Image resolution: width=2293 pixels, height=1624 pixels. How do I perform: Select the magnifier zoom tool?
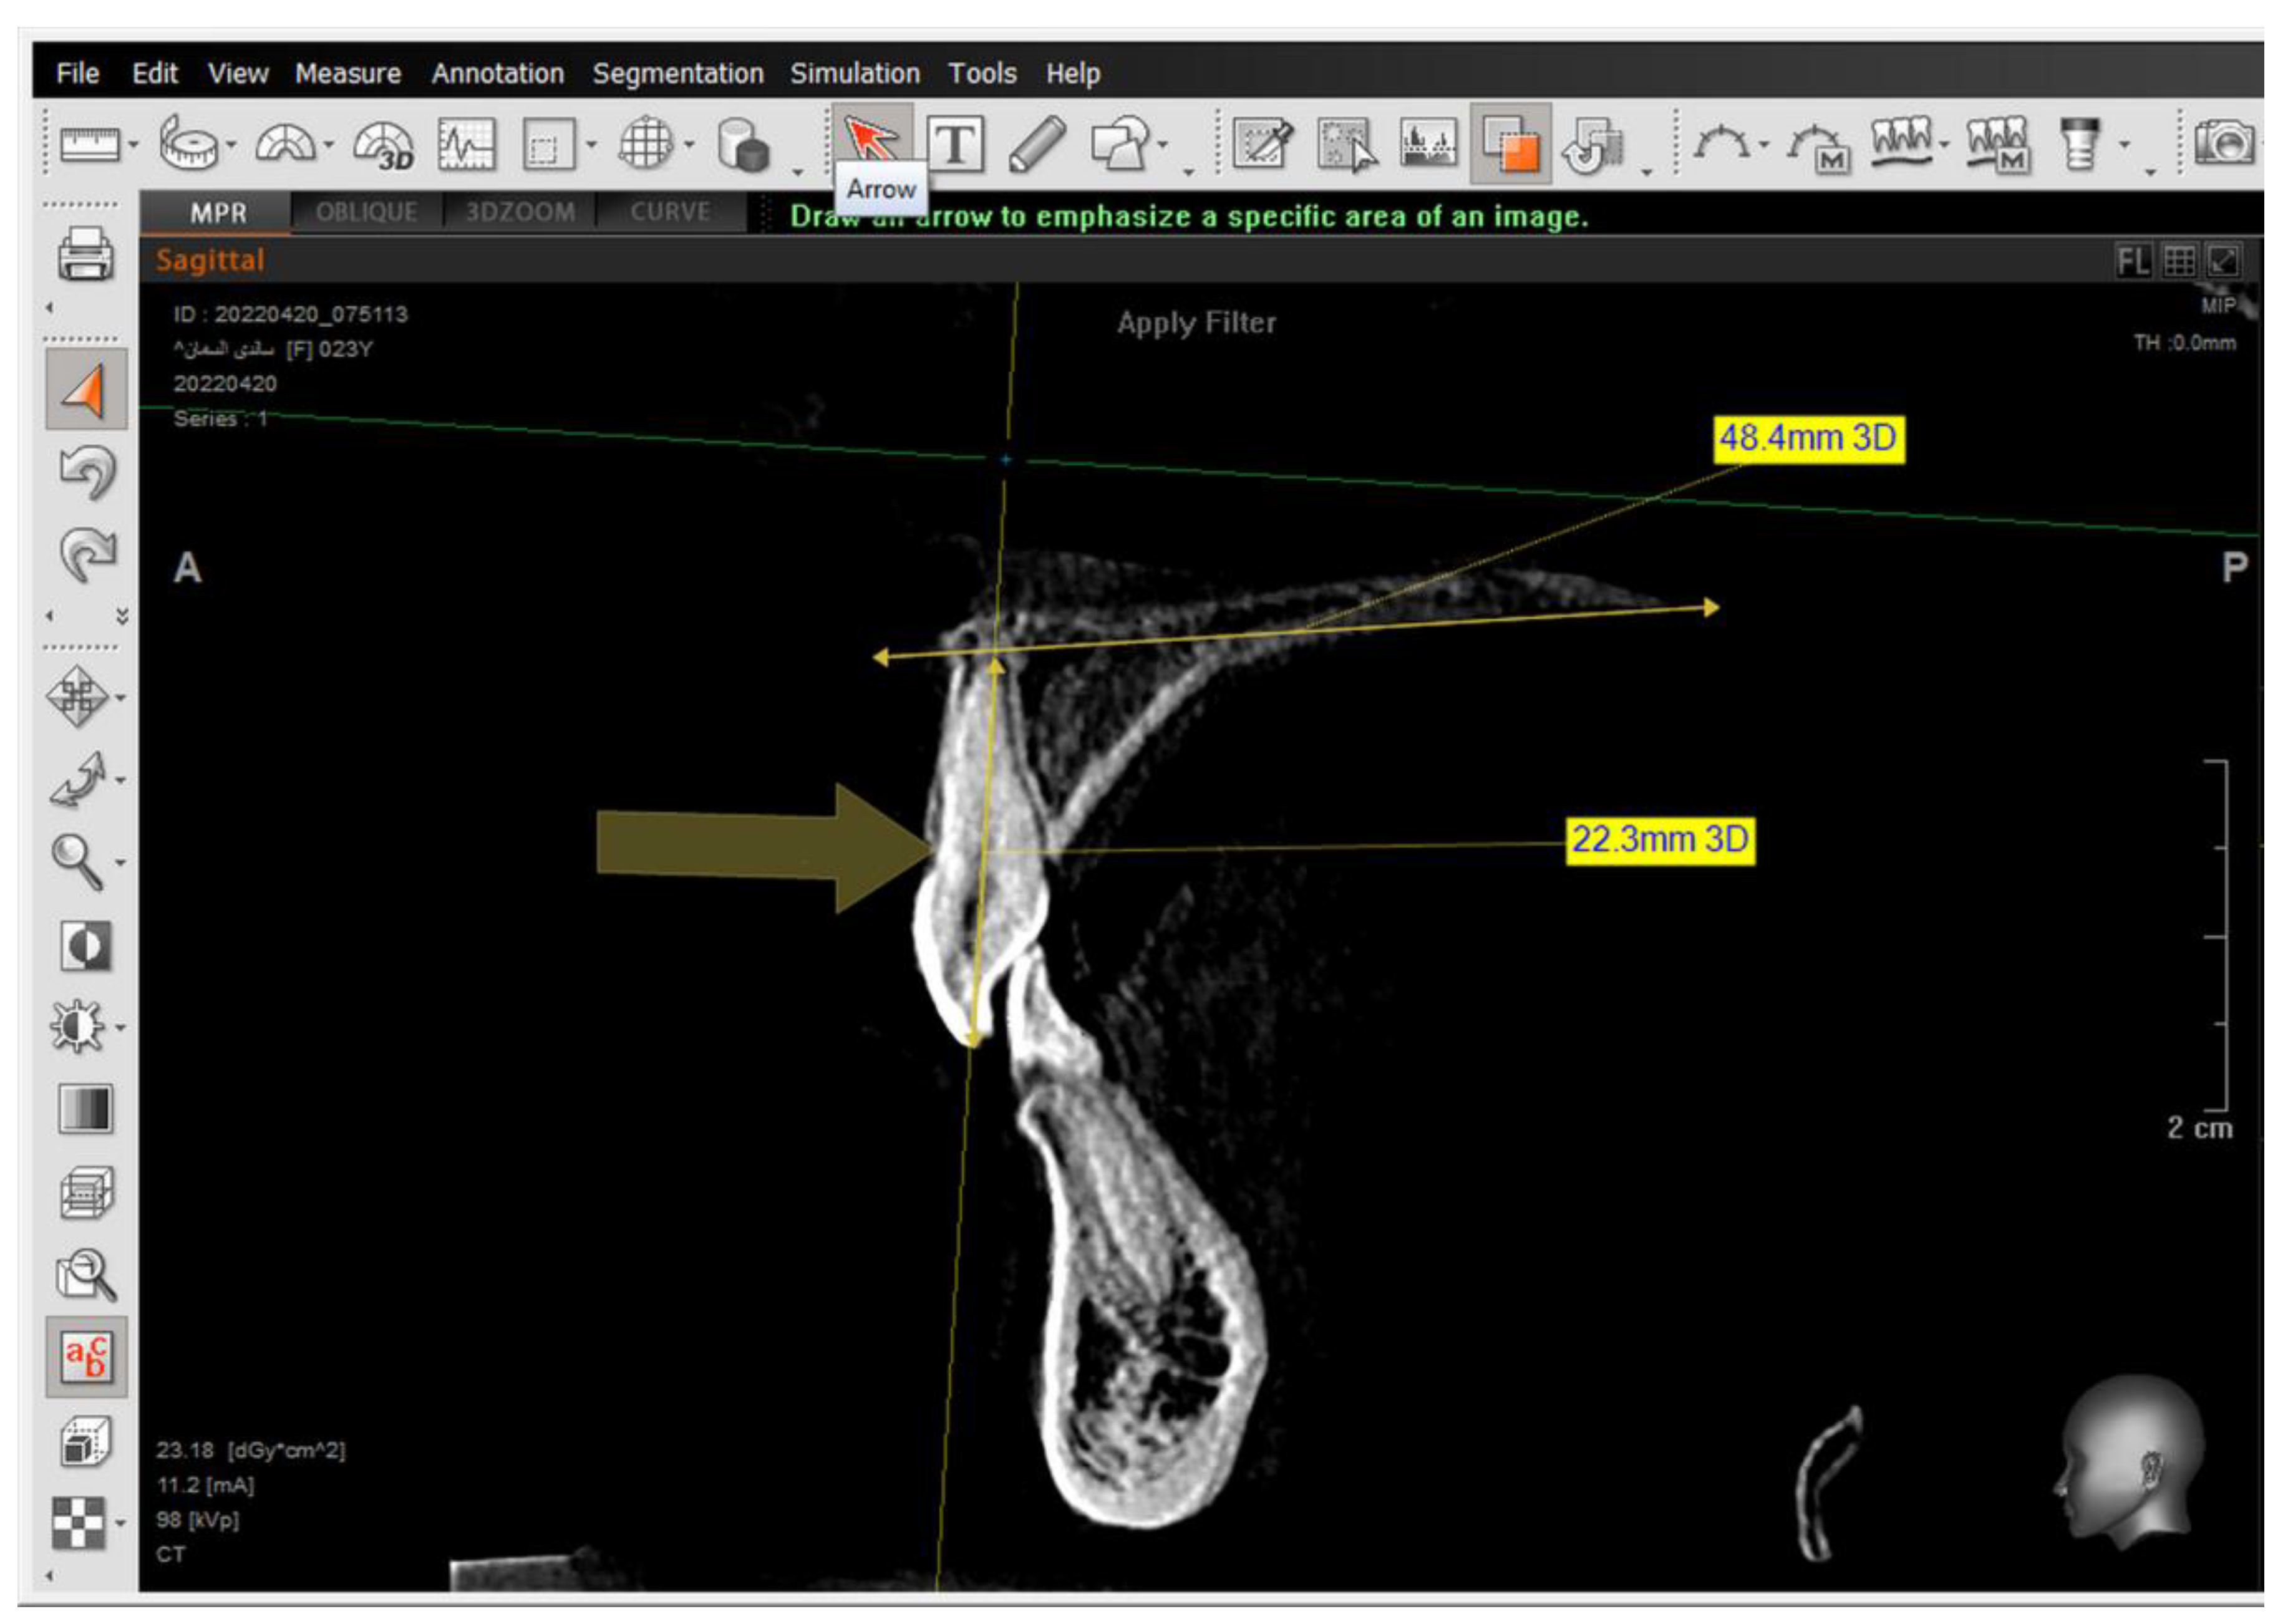click(78, 862)
